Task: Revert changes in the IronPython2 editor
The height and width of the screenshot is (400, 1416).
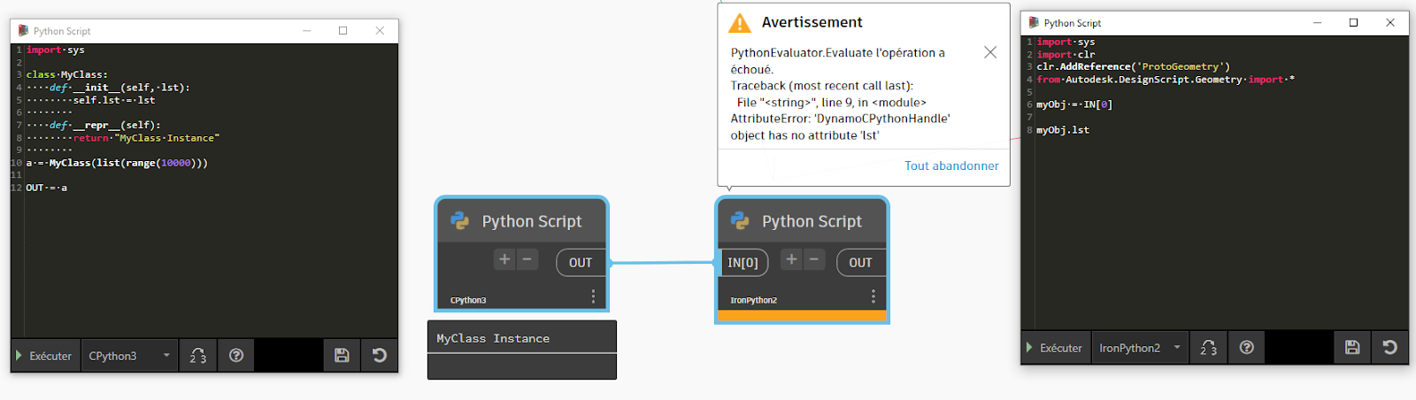Action: click(x=1390, y=348)
